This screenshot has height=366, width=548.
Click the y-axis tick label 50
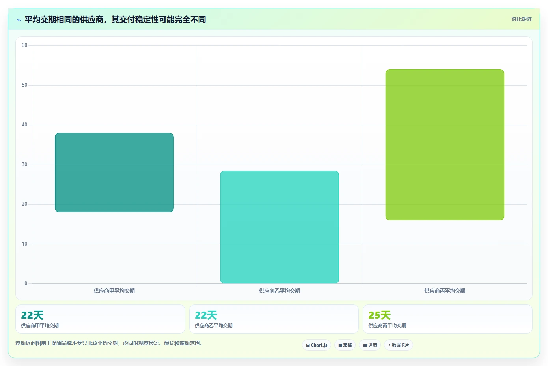(24, 85)
